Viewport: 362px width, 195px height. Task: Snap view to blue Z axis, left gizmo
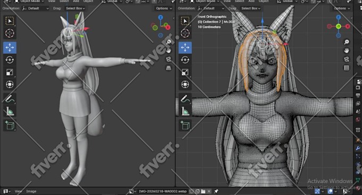(160, 18)
